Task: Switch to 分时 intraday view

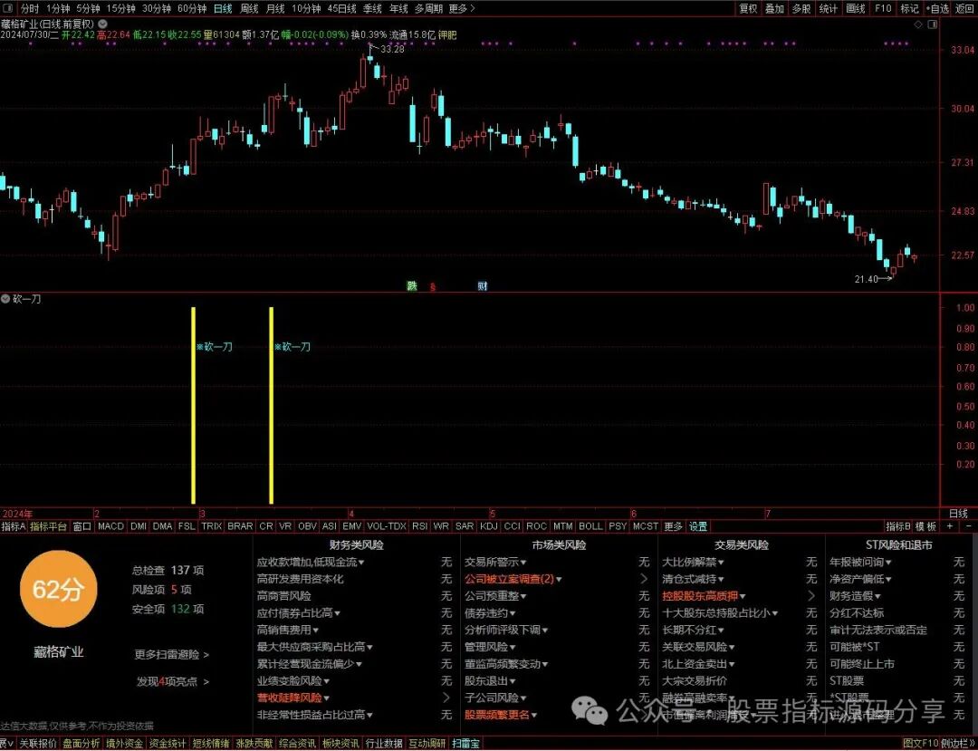Action: pyautogui.click(x=29, y=9)
